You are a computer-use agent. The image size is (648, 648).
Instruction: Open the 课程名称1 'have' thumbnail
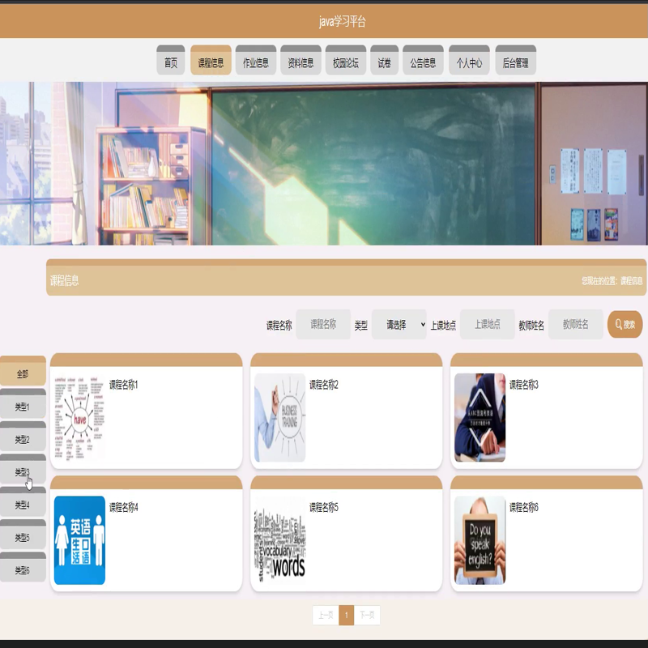pos(79,417)
